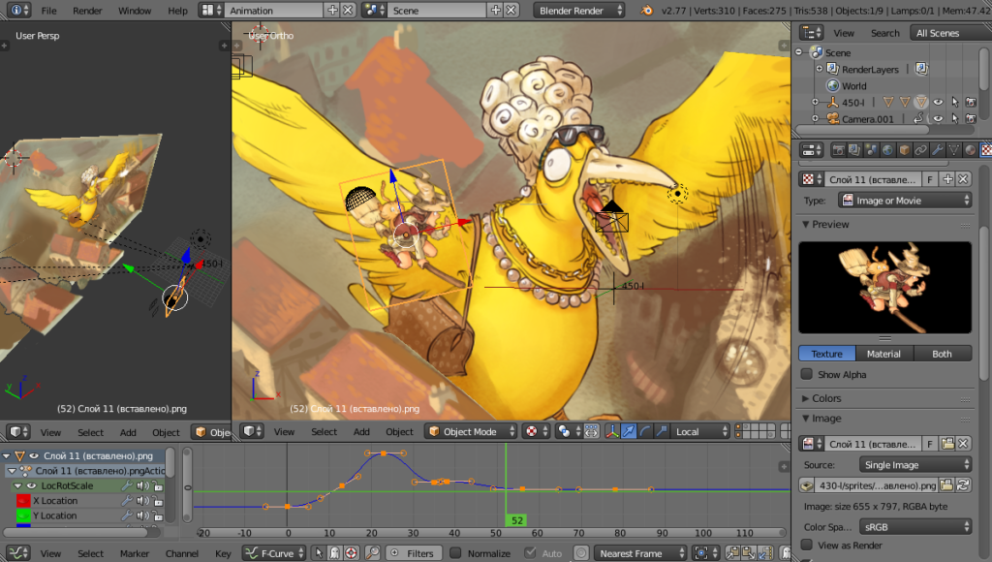Click the image file path field

pyautogui.click(x=876, y=485)
